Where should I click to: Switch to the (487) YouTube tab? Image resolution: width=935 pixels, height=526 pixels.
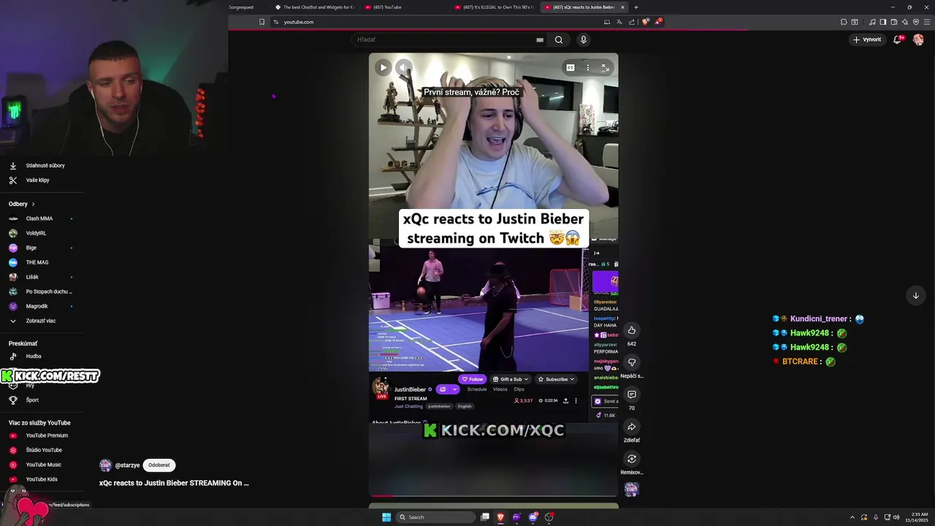click(405, 7)
